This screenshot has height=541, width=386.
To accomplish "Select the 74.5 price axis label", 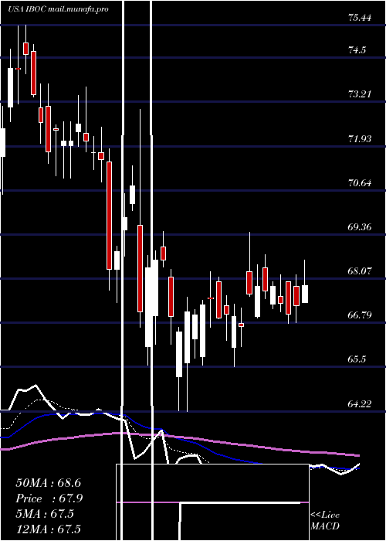I will 357,50.
